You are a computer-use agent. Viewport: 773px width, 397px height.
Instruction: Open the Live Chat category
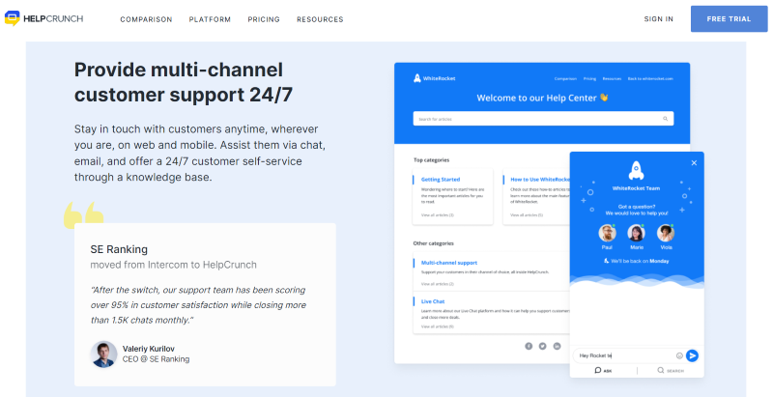tap(433, 301)
